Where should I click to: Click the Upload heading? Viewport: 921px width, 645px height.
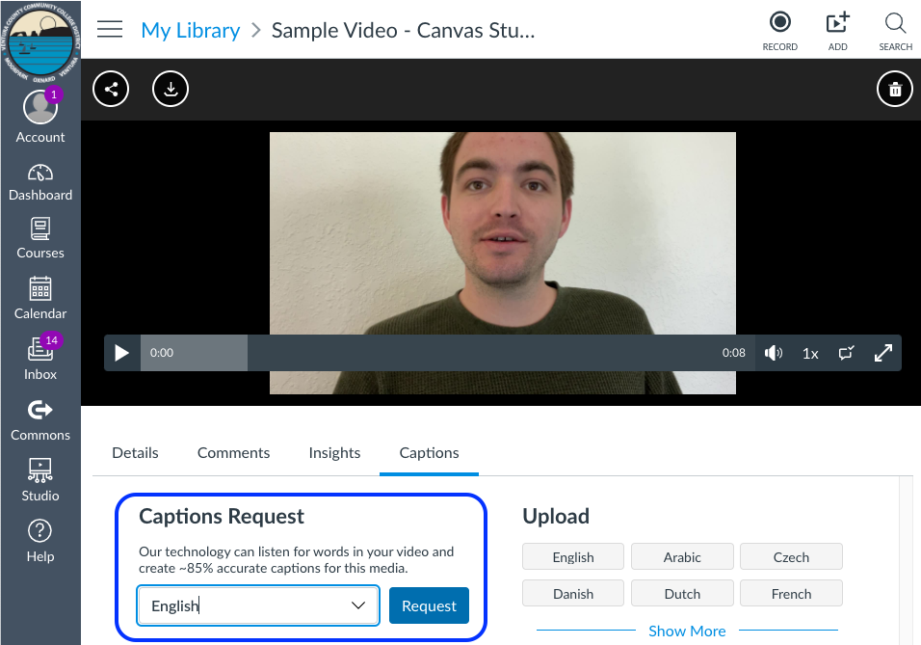tap(556, 516)
